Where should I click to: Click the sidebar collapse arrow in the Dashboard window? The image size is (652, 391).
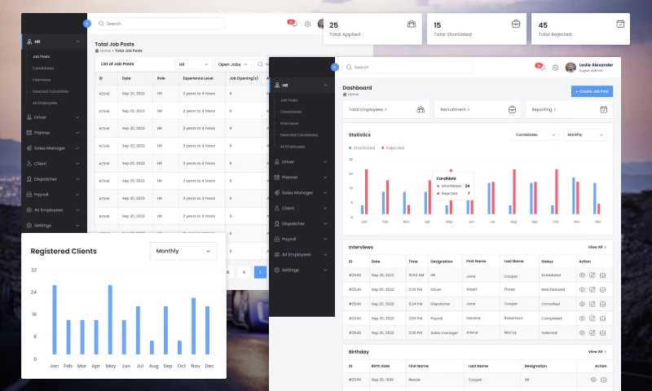[x=334, y=67]
